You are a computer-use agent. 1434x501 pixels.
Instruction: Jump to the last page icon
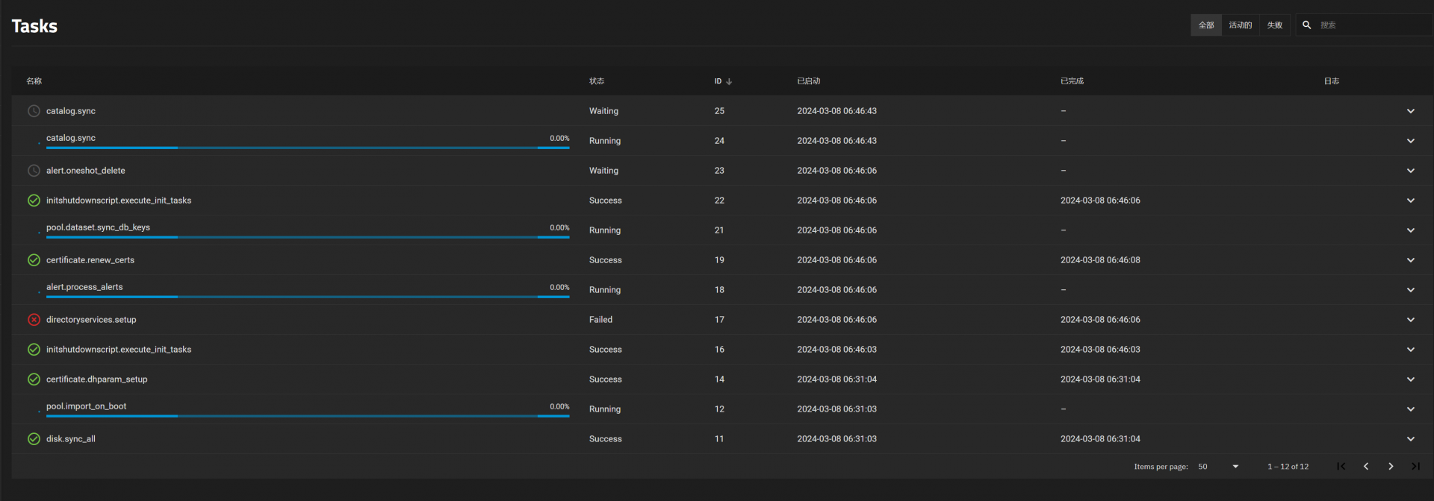coord(1415,467)
